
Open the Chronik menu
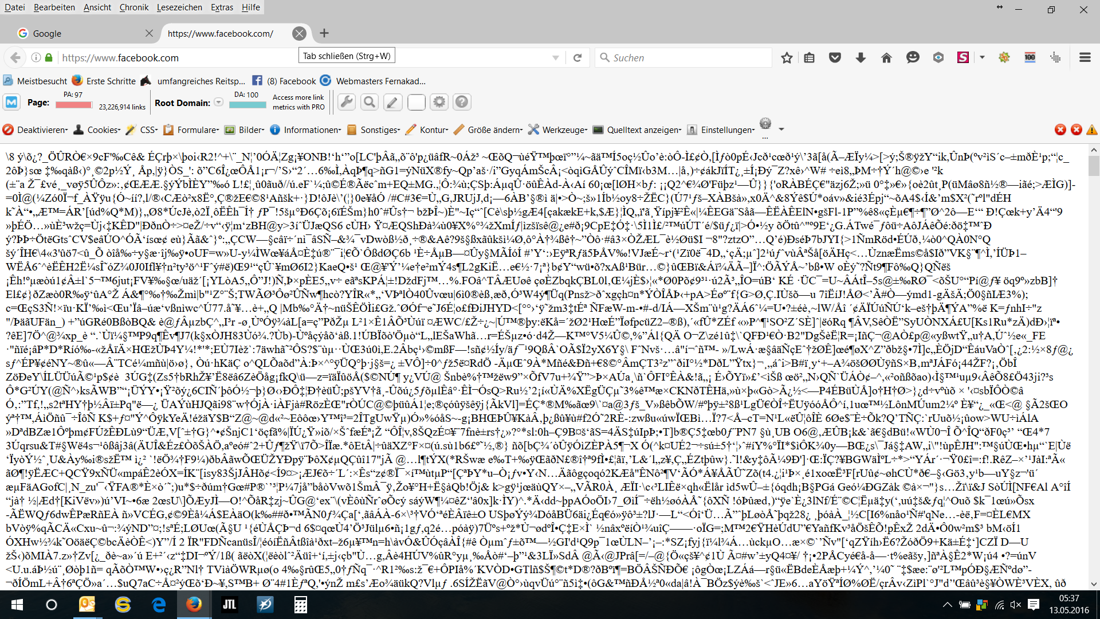click(x=133, y=7)
